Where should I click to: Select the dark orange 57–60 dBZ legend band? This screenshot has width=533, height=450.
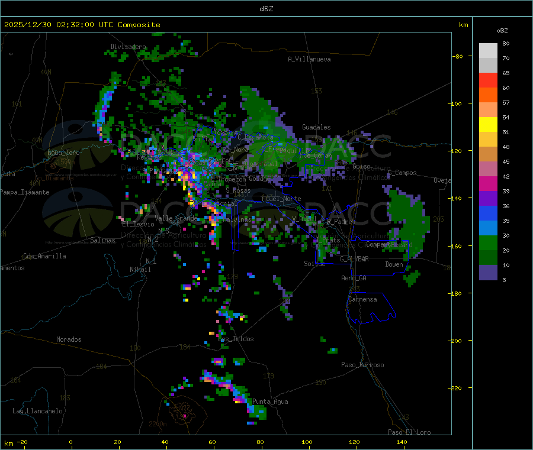[488, 95]
